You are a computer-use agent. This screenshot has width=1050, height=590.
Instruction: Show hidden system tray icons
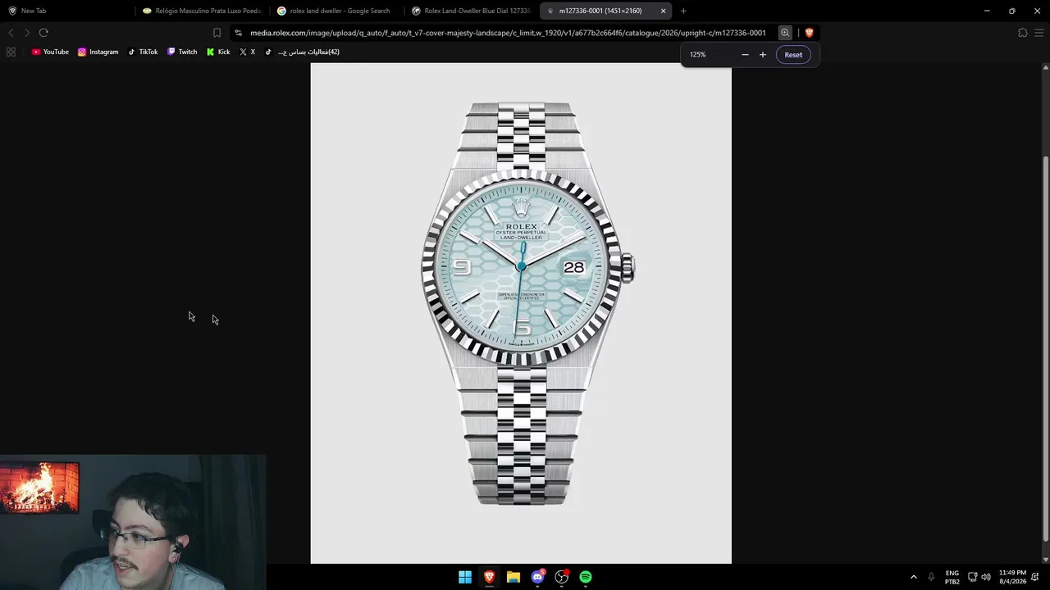pyautogui.click(x=914, y=577)
